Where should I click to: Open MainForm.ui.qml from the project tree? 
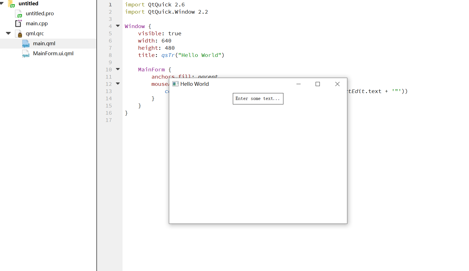(53, 54)
